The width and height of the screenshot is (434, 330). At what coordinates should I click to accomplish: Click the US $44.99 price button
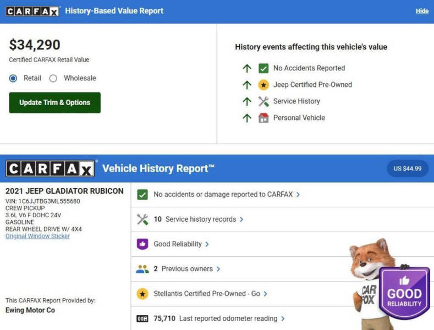[x=408, y=168]
